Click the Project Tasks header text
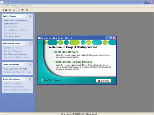 [x=10, y=16]
